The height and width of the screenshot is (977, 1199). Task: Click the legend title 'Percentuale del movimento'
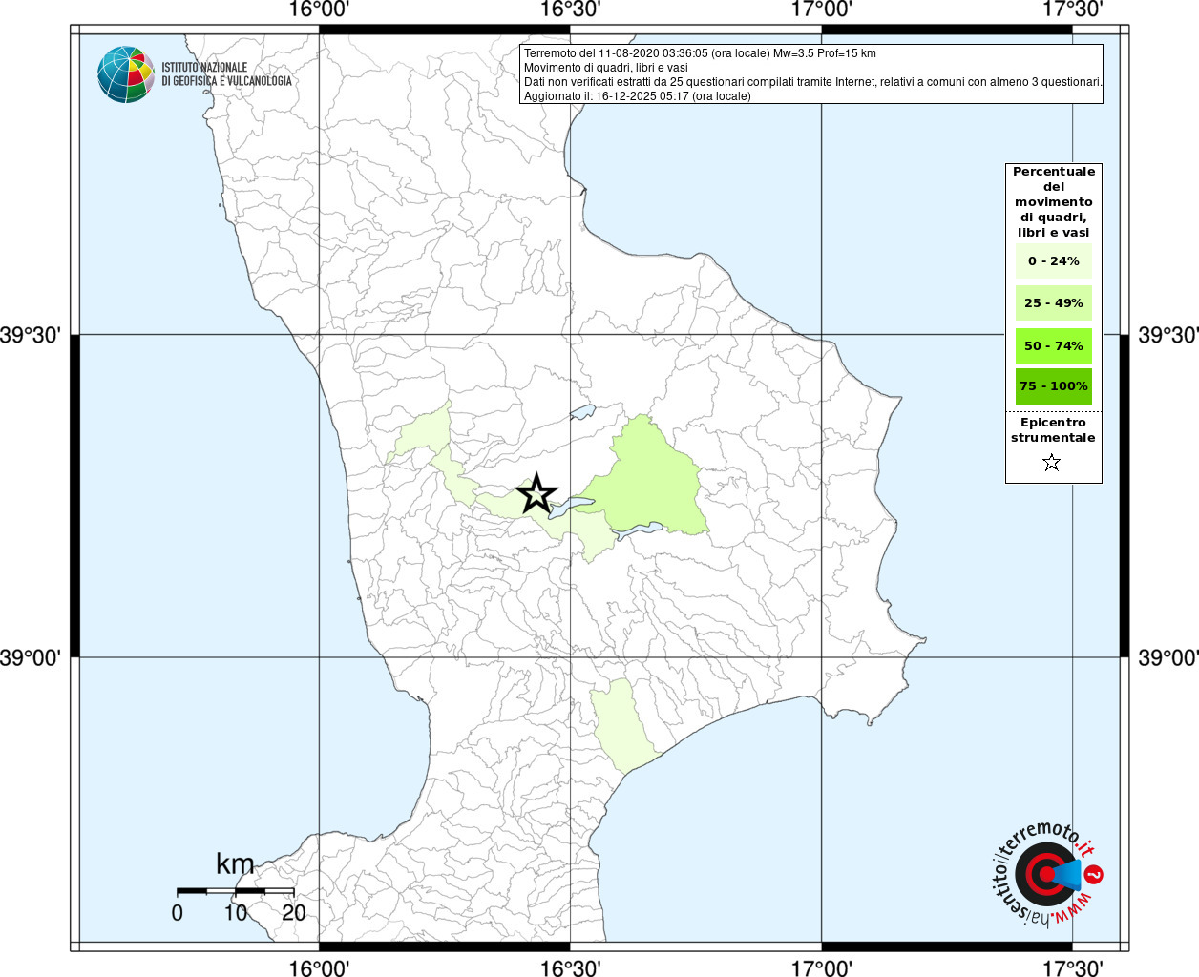1054,201
